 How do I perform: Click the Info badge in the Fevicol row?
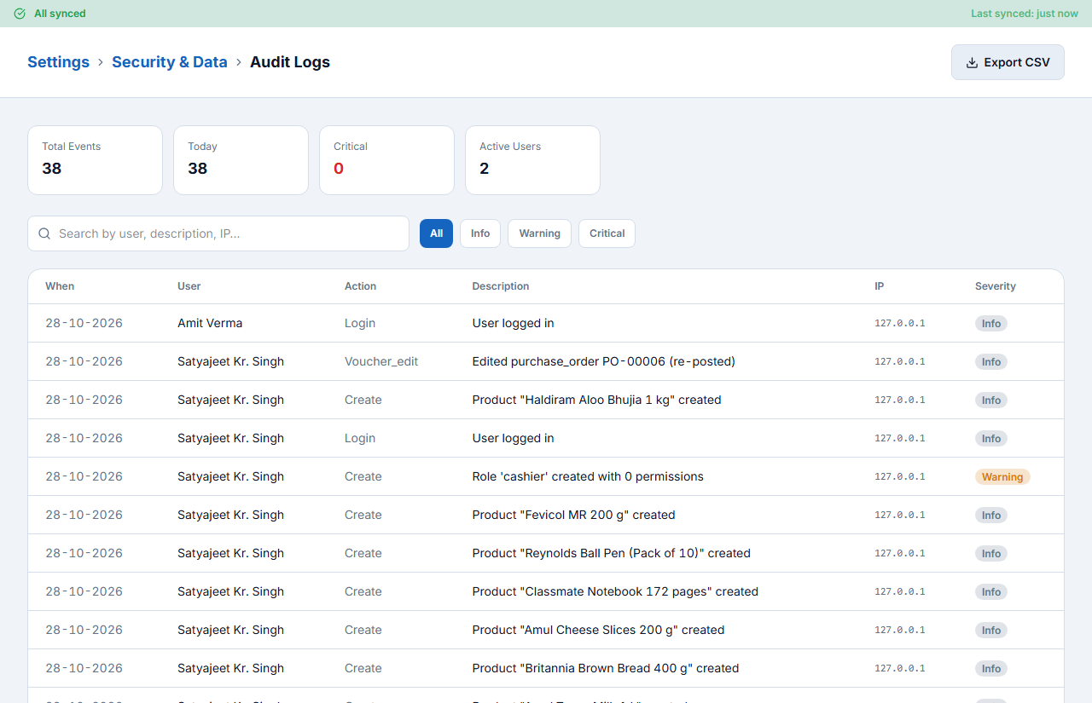click(x=991, y=516)
